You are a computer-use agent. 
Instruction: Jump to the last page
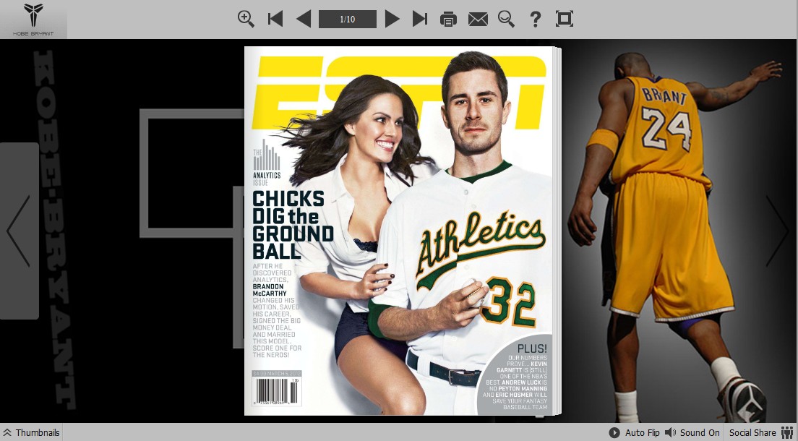click(420, 20)
